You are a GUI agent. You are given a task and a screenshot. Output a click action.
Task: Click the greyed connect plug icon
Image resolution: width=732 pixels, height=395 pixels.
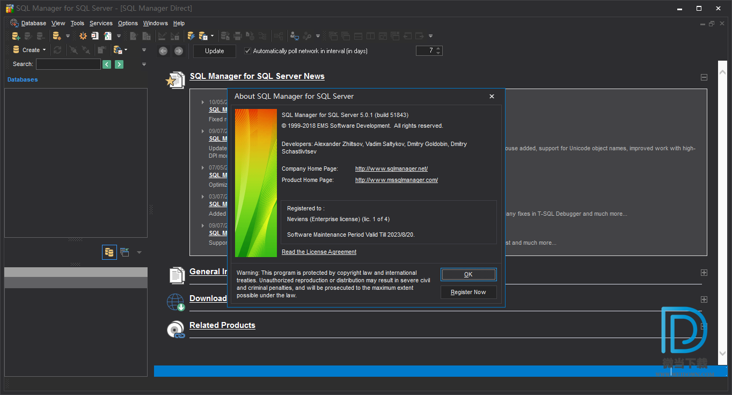74,50
